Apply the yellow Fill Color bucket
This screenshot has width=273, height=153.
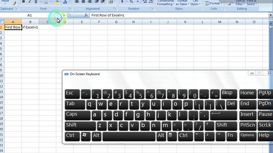(x=56, y=2)
